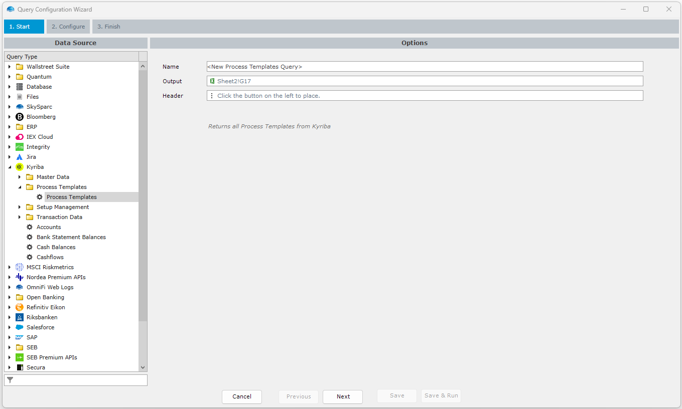This screenshot has width=682, height=409.
Task: Expand the Database node arrow
Action: click(10, 87)
